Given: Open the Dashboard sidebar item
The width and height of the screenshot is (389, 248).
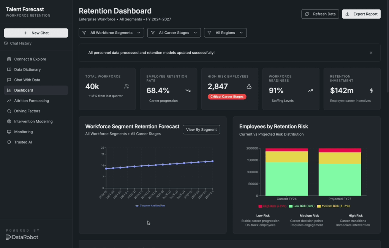Looking at the screenshot, I should pos(24,90).
